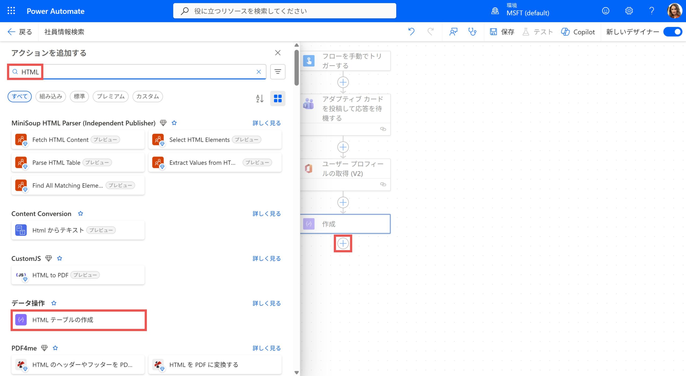Select the 組み込み filter tab
Viewport: 686px width, 376px height.
[x=51, y=96]
